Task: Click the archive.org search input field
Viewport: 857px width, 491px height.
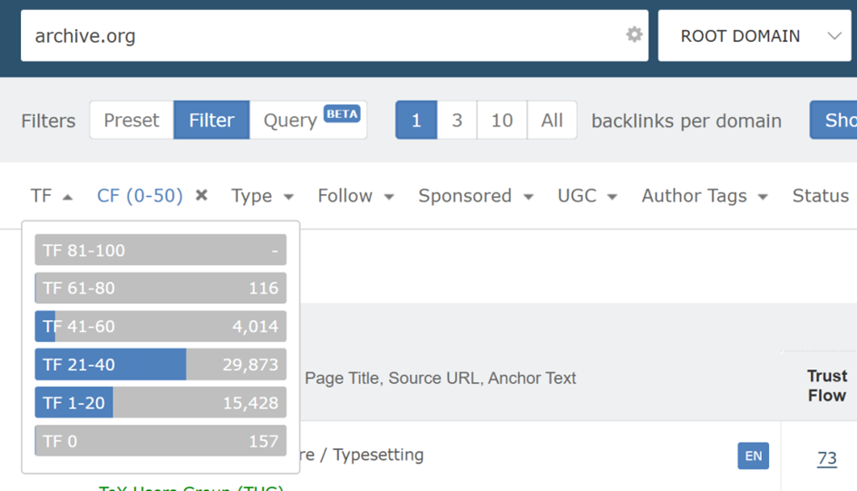Action: 317,36
